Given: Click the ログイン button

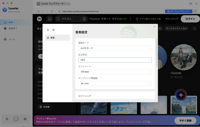Looking at the screenshot, I should 190,19.
